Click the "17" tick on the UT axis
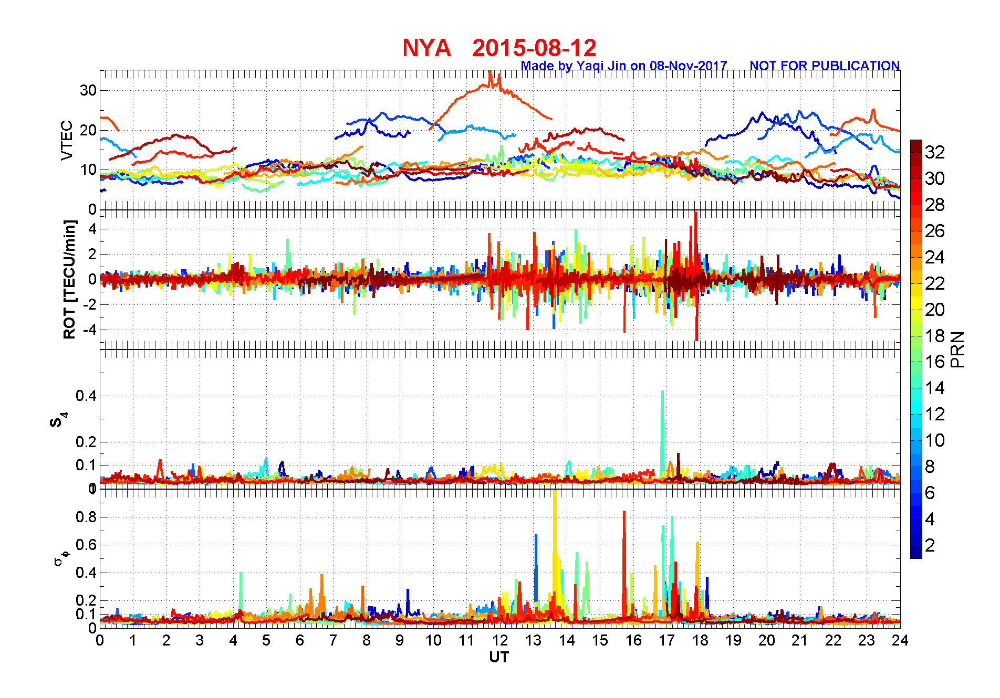1000x698 pixels. pyautogui.click(x=666, y=640)
